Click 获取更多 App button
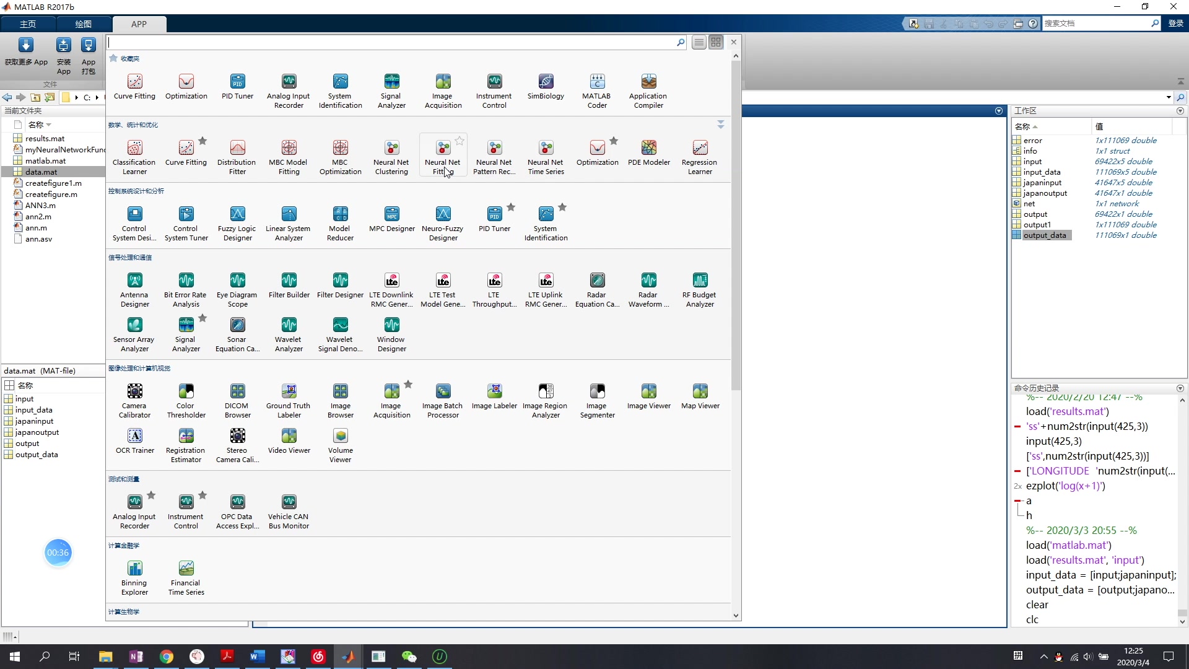The image size is (1189, 669). tap(26, 51)
